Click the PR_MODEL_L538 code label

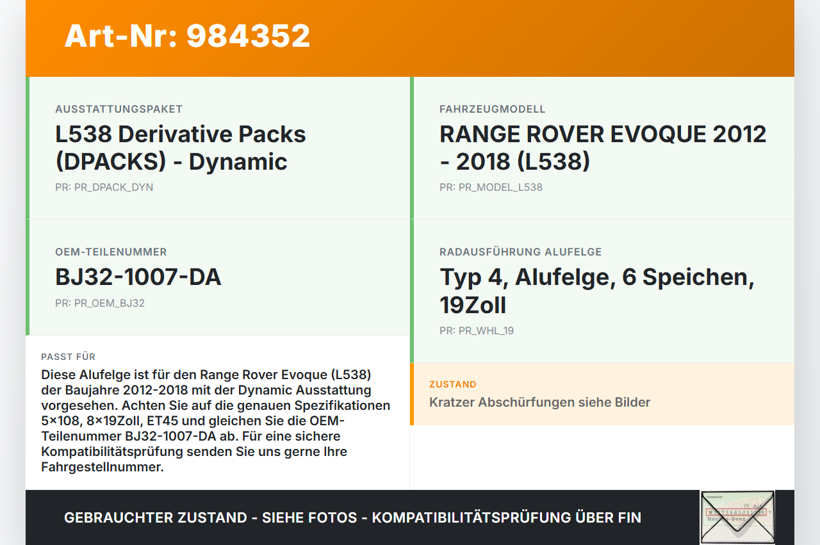(491, 188)
